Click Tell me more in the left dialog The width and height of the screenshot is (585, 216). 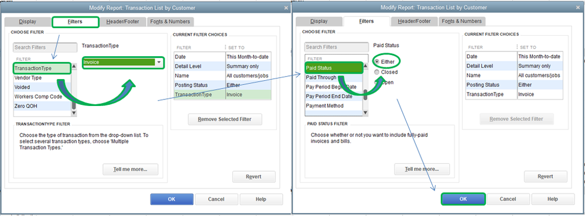pos(130,169)
